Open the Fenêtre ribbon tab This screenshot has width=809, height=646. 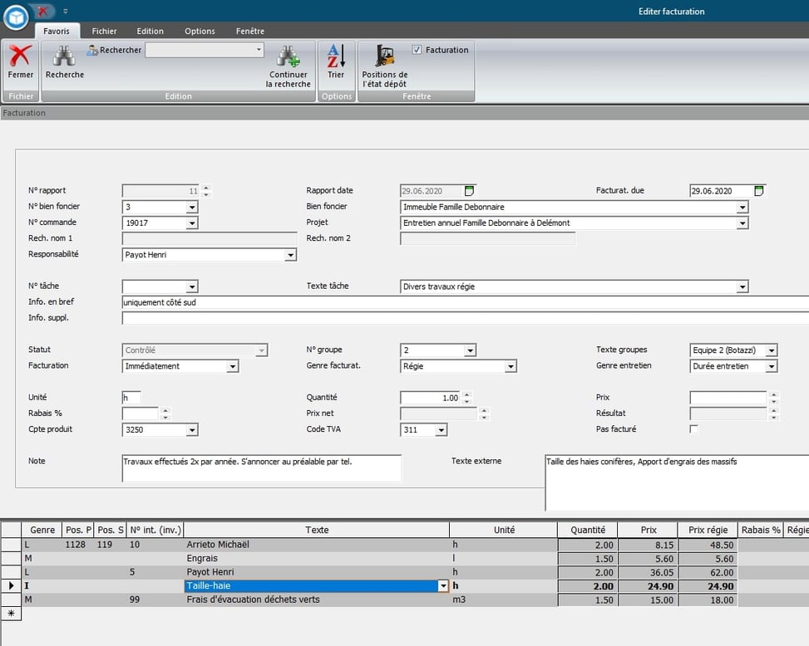tap(250, 31)
